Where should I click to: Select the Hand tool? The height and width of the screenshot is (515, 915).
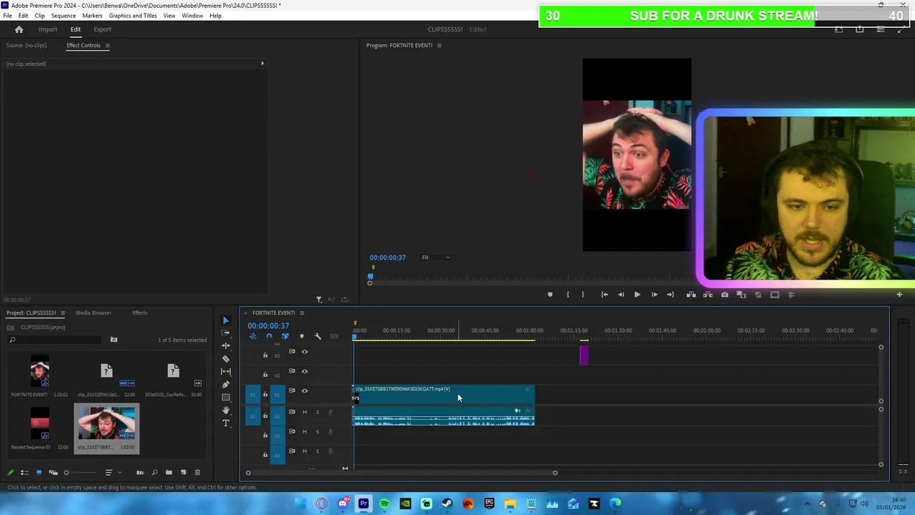coord(226,410)
